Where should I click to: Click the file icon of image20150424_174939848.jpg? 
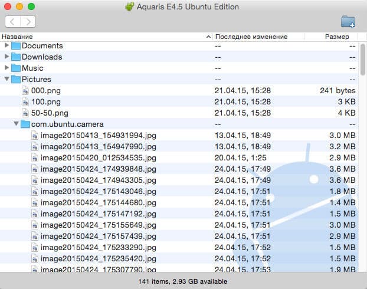[35, 169]
